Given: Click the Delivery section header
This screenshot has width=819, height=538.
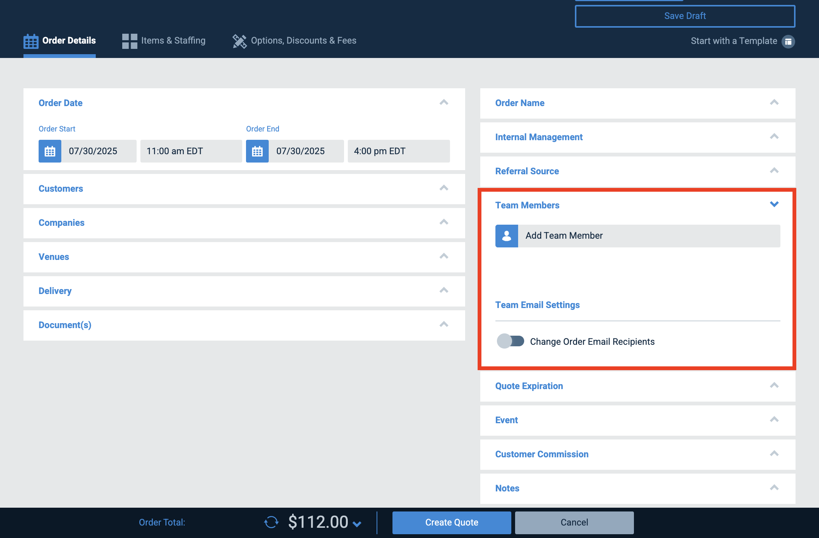Looking at the screenshot, I should (244, 291).
